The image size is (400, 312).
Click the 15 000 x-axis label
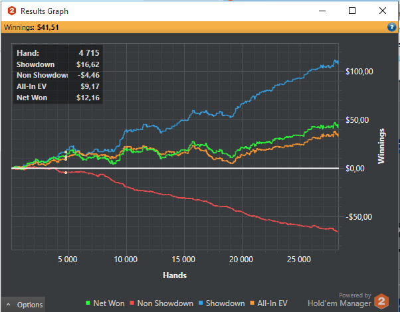coord(183,260)
